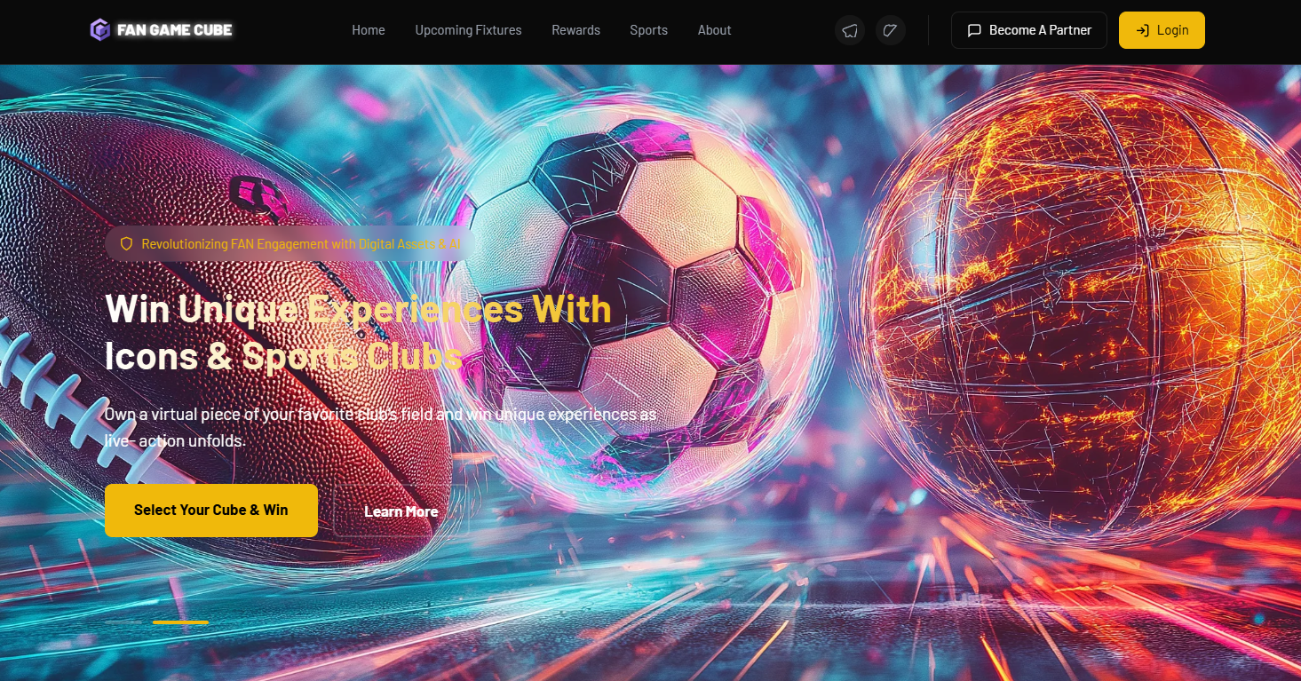The image size is (1301, 681).
Task: Click the chat bubble icon in Become A Partner
Action: click(x=974, y=30)
